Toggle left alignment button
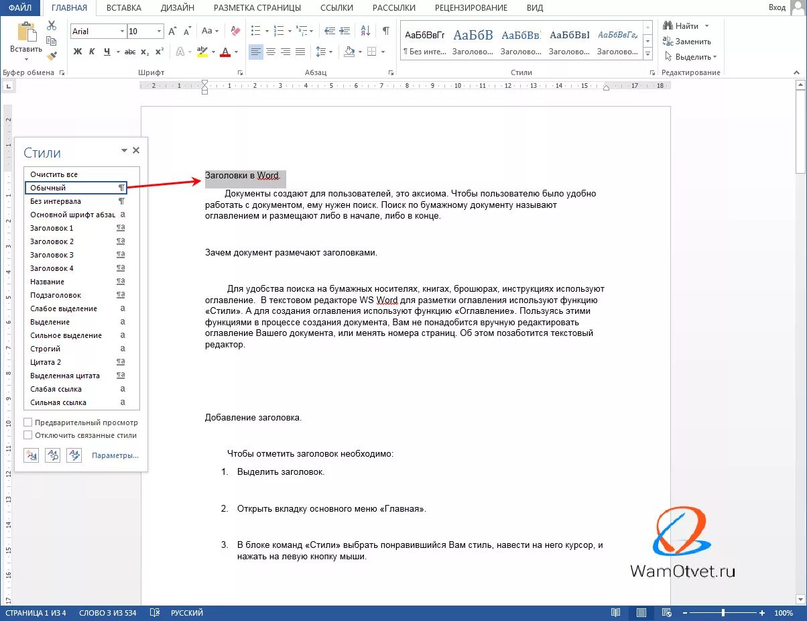Screen dimensions: 807x621 tap(256, 52)
